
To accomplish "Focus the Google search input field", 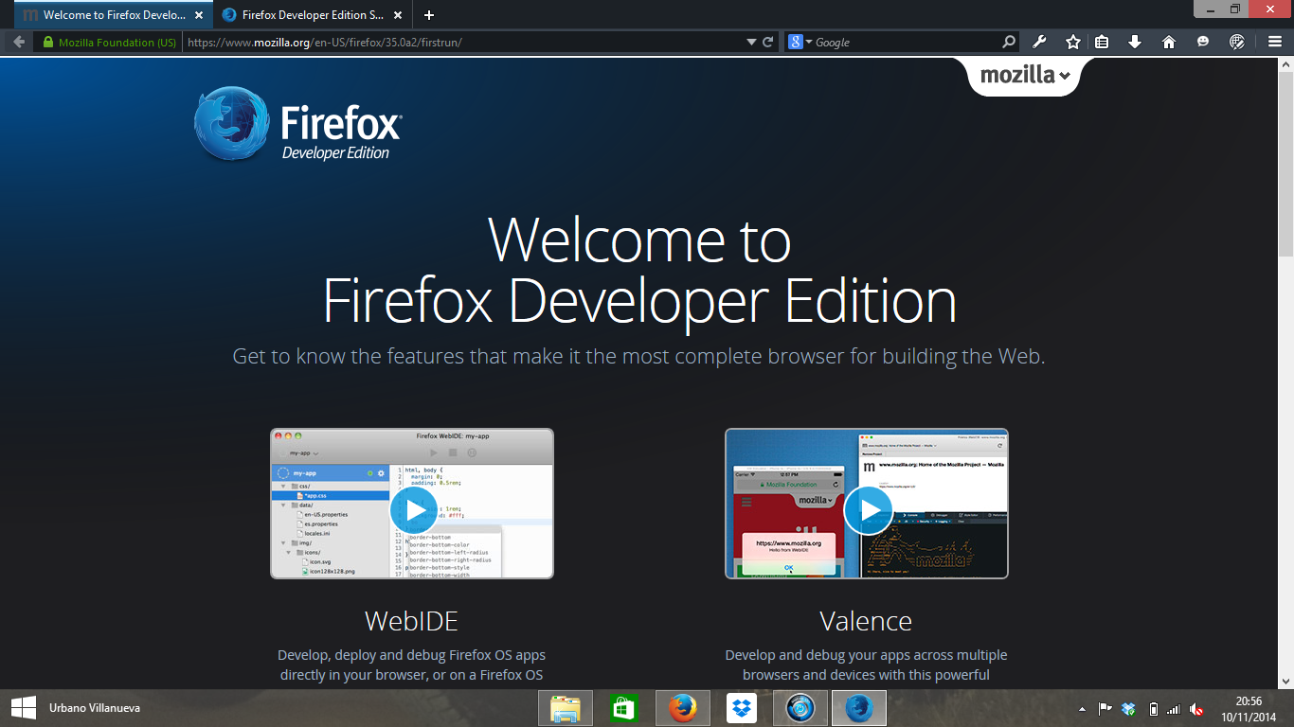I will point(906,42).
